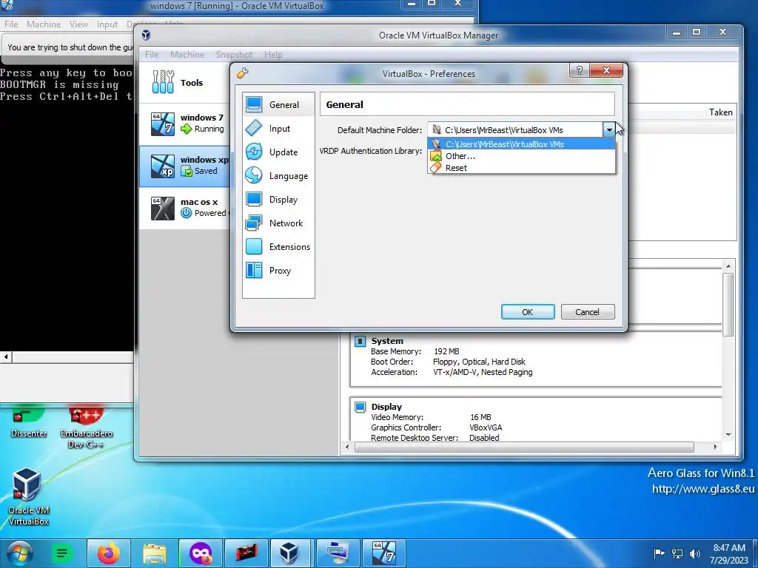
Task: Cancel the Preferences dialog
Action: click(587, 312)
